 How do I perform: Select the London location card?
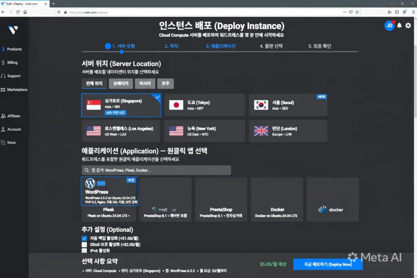[288, 131]
